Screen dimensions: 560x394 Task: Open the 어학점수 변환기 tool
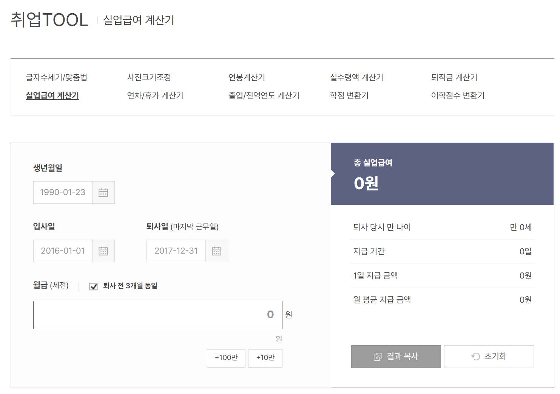click(457, 95)
